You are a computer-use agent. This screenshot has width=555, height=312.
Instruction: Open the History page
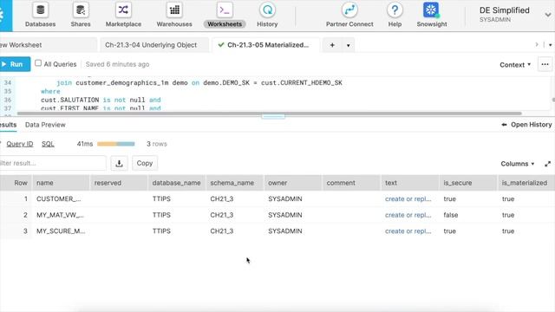(x=267, y=15)
